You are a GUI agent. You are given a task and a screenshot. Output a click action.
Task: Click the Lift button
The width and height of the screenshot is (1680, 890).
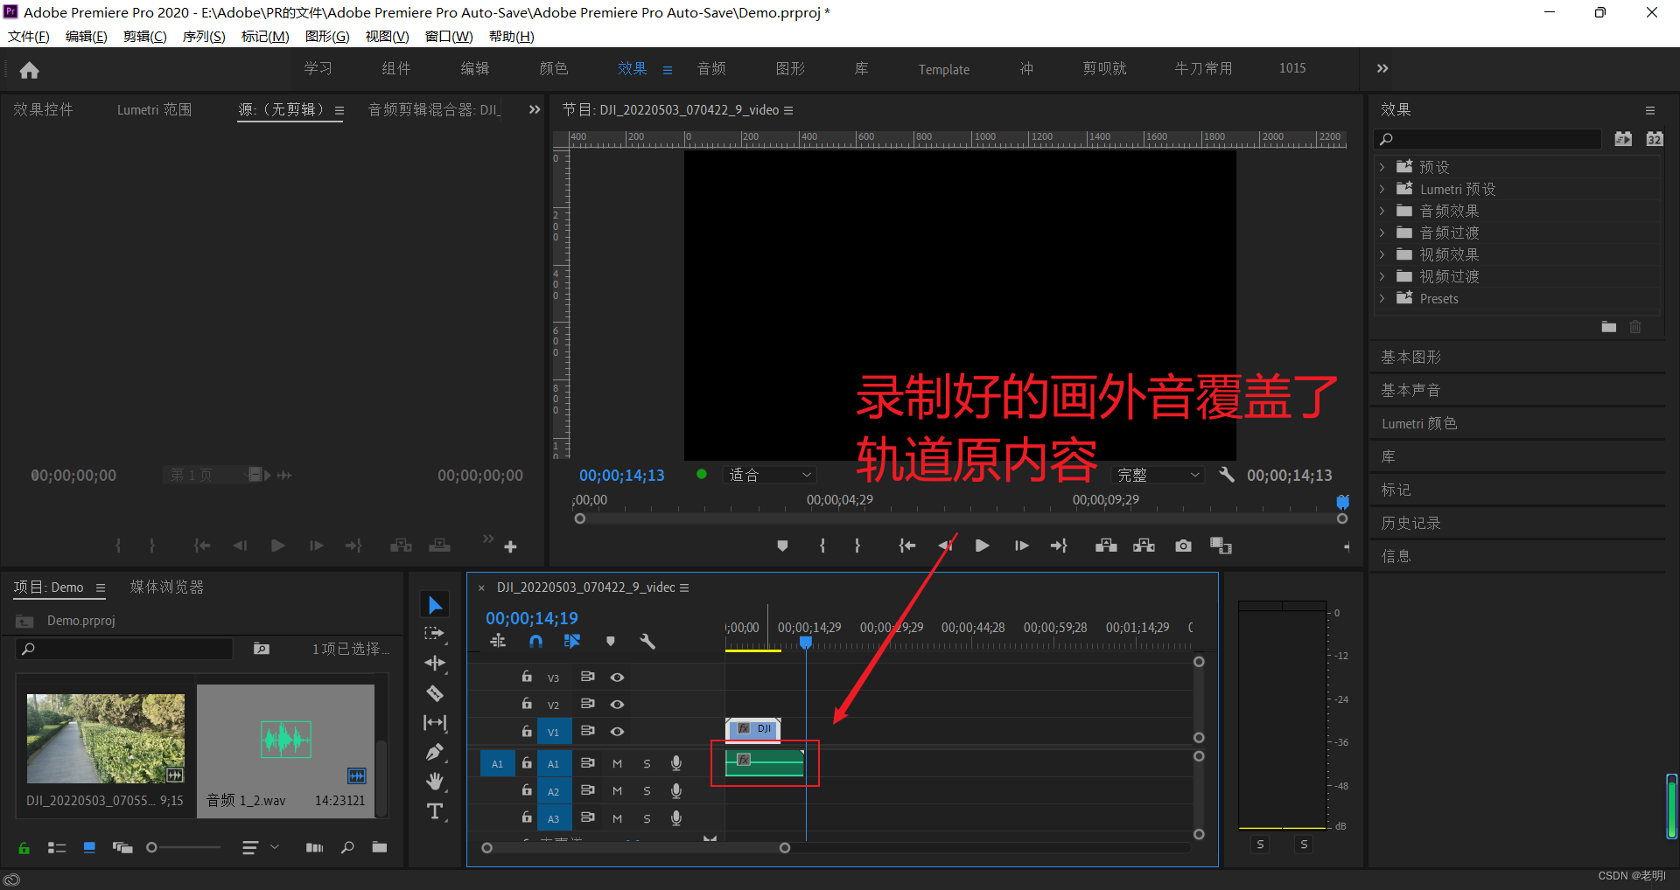point(1106,546)
